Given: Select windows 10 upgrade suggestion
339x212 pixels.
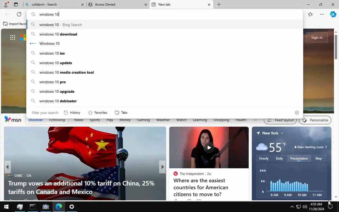Looking at the screenshot, I should 165,91.
